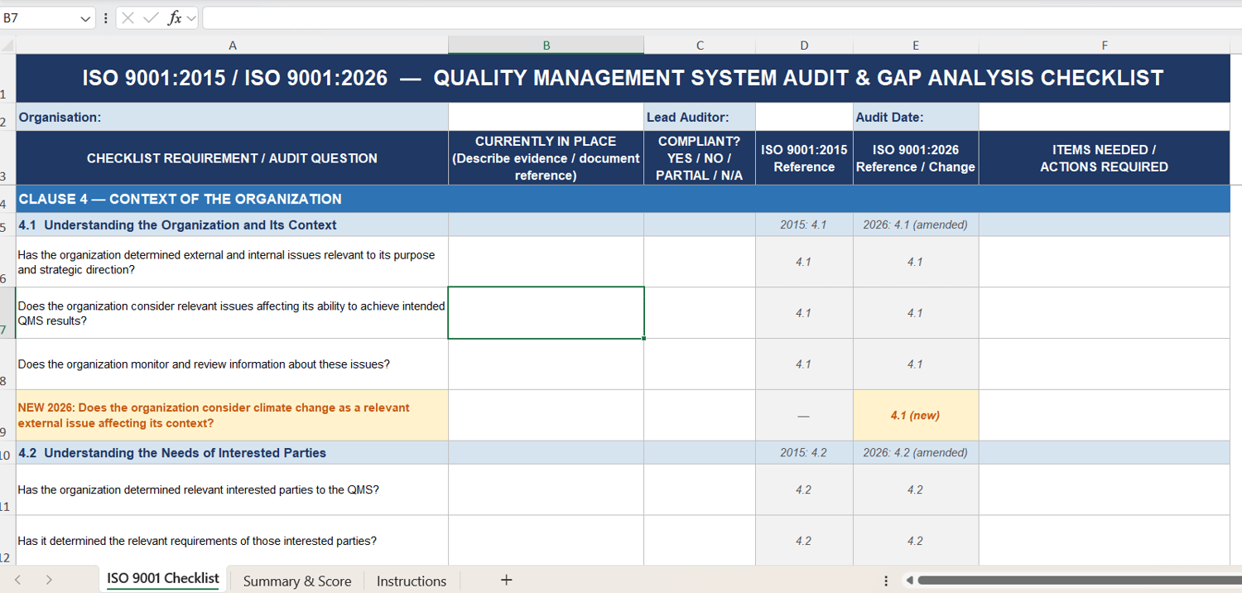Click the previous sheet navigation arrow
The image size is (1242, 593).
pos(18,580)
